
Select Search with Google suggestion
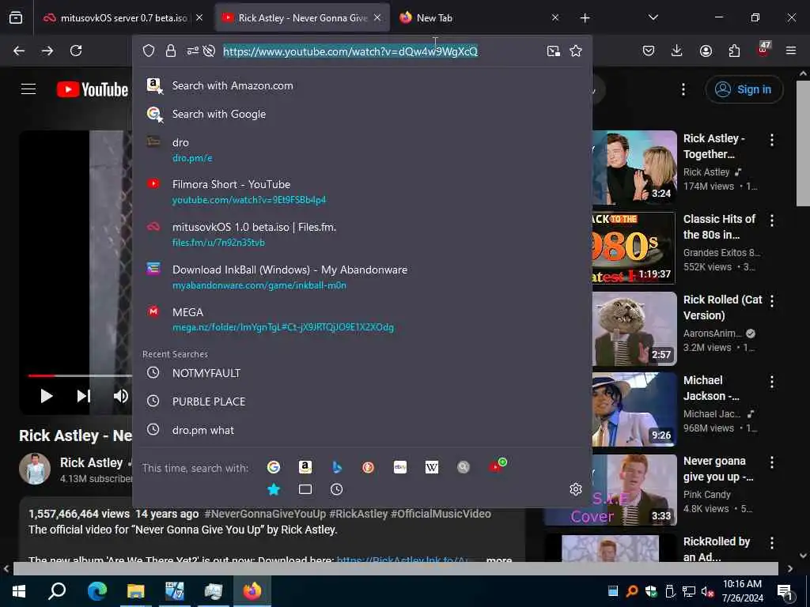pos(362,114)
